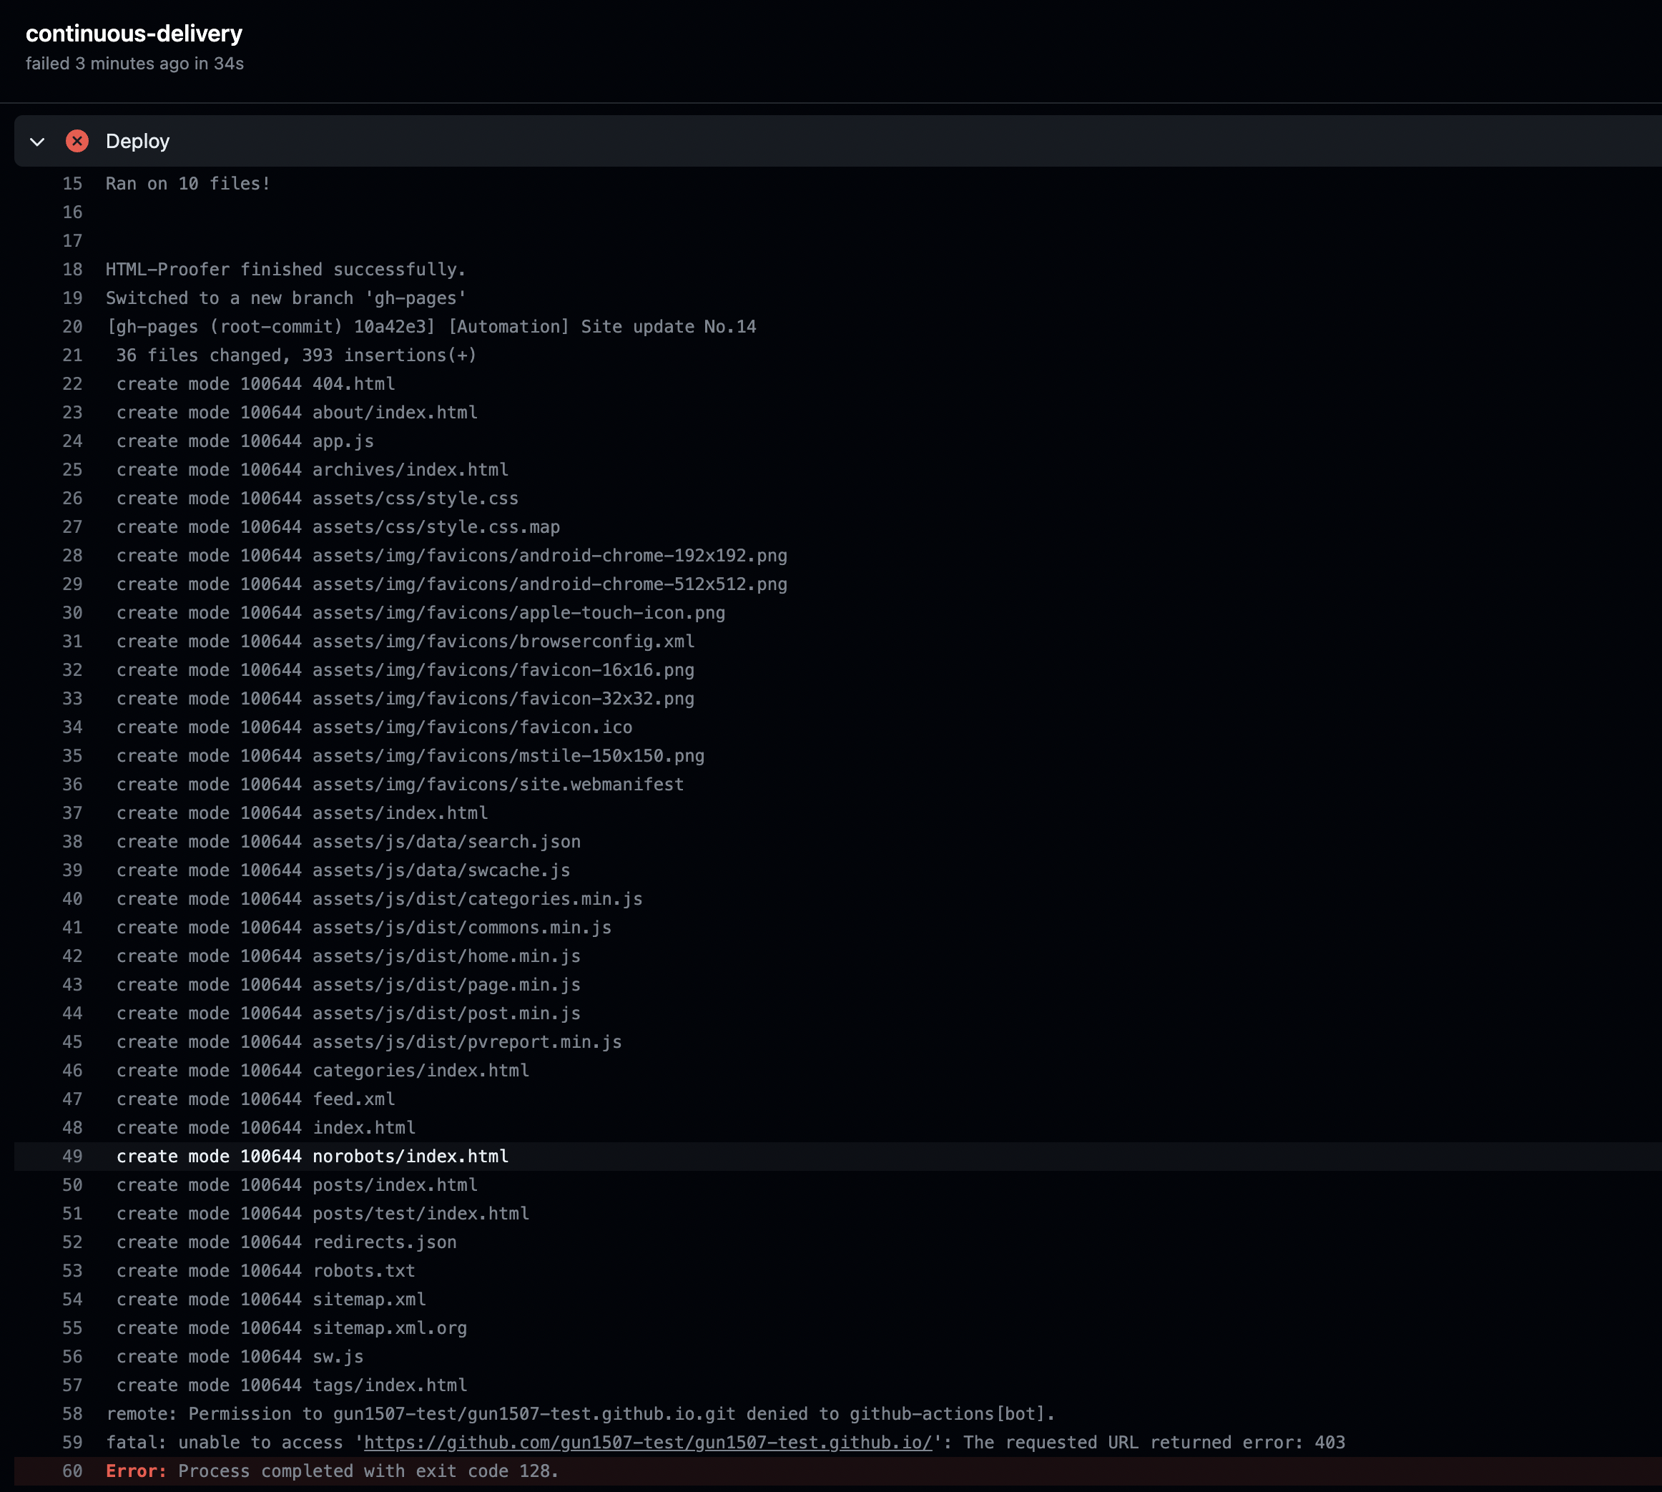Click the 'Ran on 10 files!' log line
This screenshot has width=1662, height=1492.
pyautogui.click(x=187, y=184)
